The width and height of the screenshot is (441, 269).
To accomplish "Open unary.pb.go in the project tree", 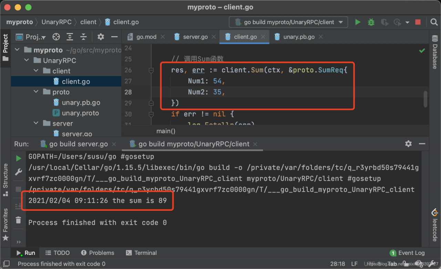I will point(81,103).
